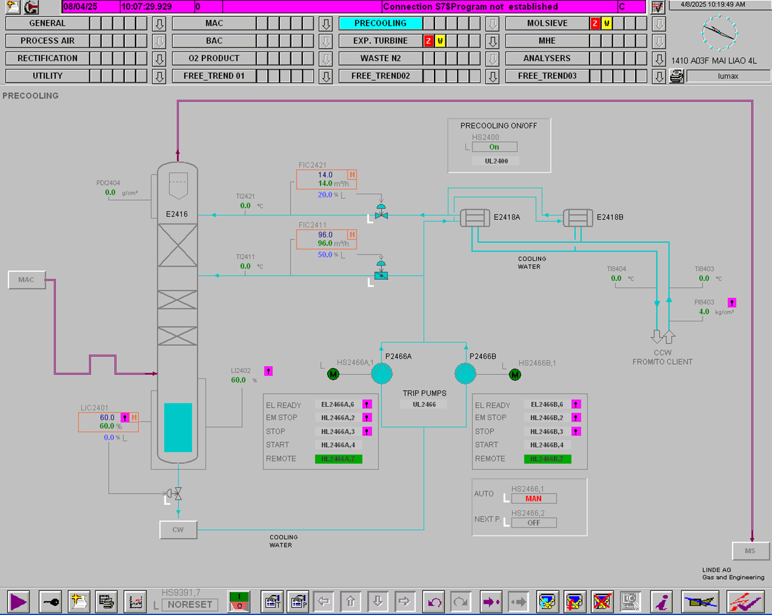This screenshot has height=615, width=772.
Task: Click the key login icon
Action: (50, 602)
